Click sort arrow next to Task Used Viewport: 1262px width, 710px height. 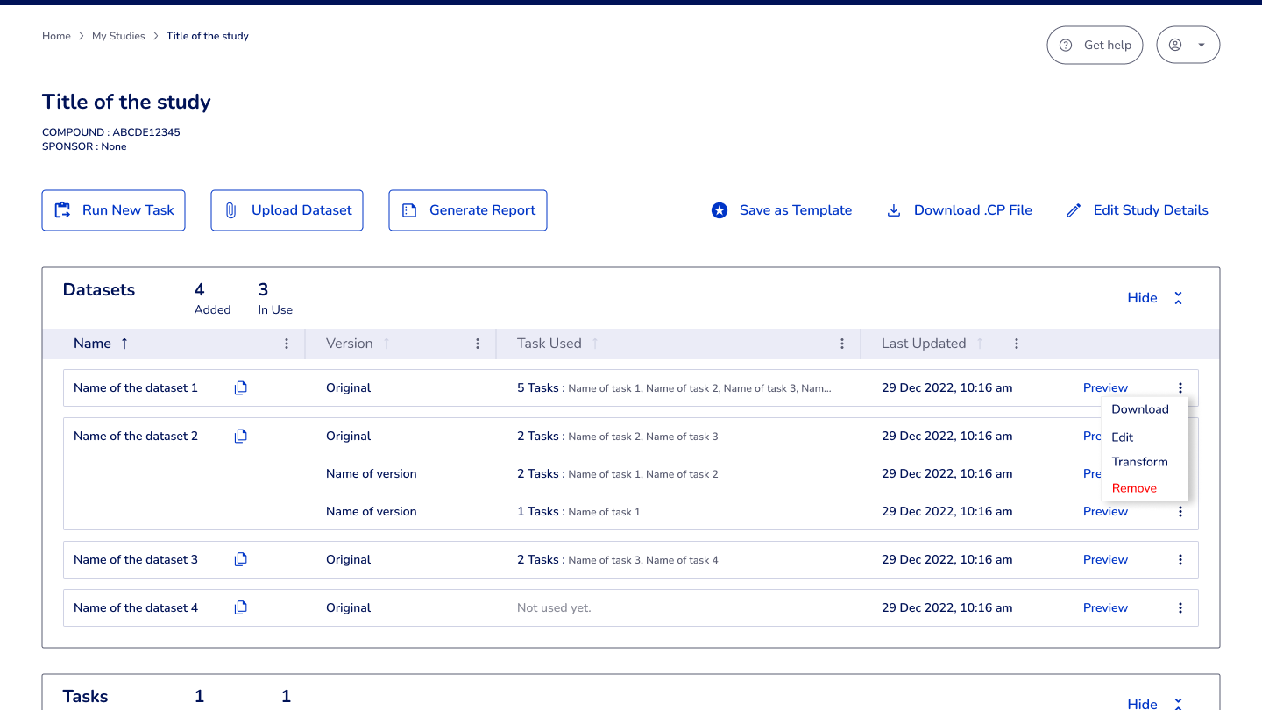(x=595, y=344)
